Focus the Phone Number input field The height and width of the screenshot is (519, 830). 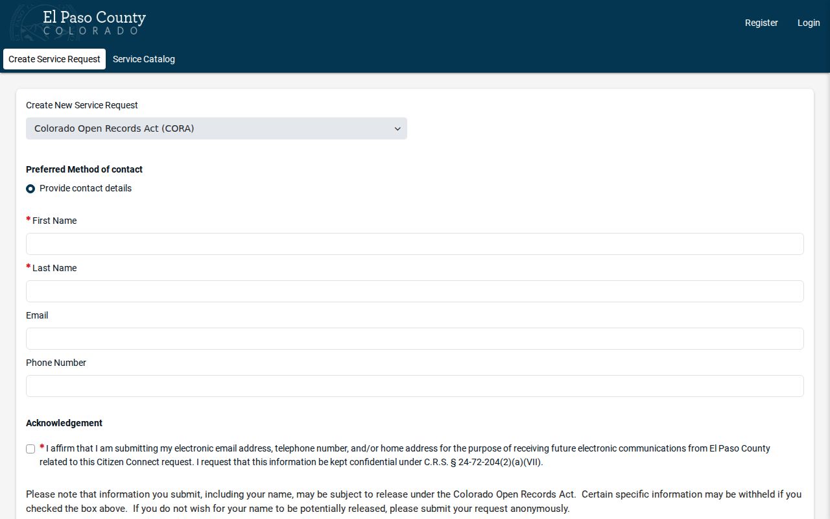(415, 386)
